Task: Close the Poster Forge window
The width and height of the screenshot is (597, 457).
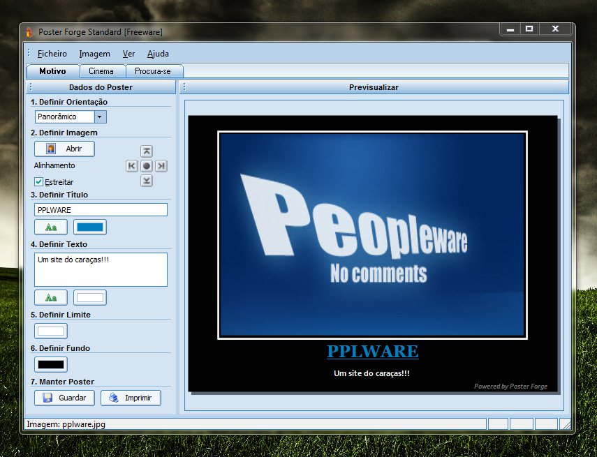Action: (x=555, y=29)
